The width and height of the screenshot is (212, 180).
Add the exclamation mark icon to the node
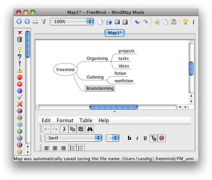20,64
